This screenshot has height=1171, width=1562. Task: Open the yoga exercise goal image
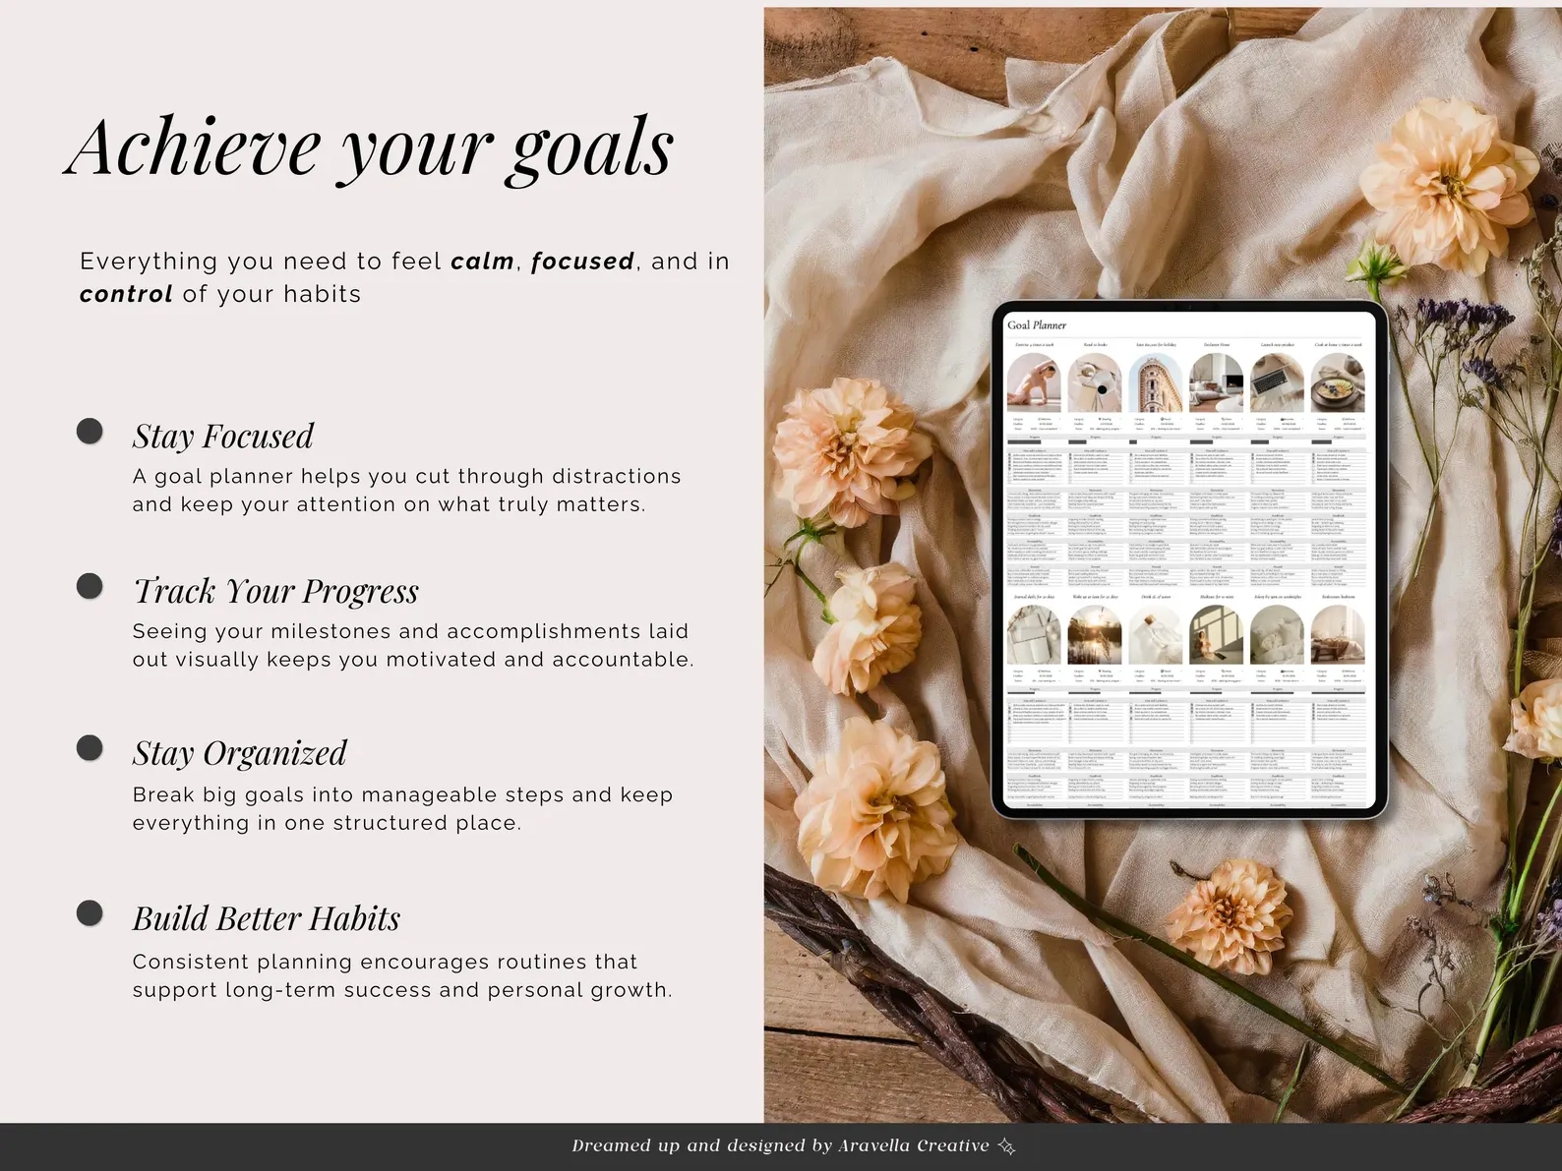[x=1034, y=383]
